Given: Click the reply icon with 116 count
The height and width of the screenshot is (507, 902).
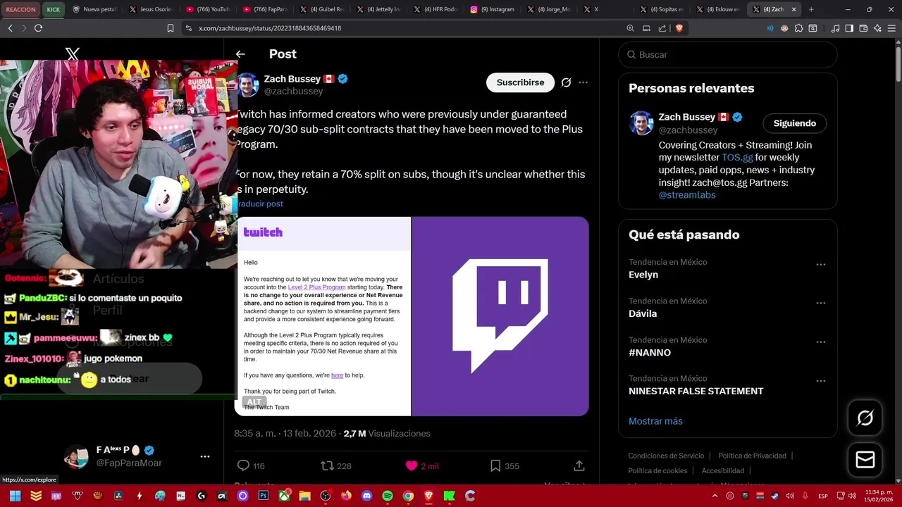Looking at the screenshot, I should coord(243,465).
